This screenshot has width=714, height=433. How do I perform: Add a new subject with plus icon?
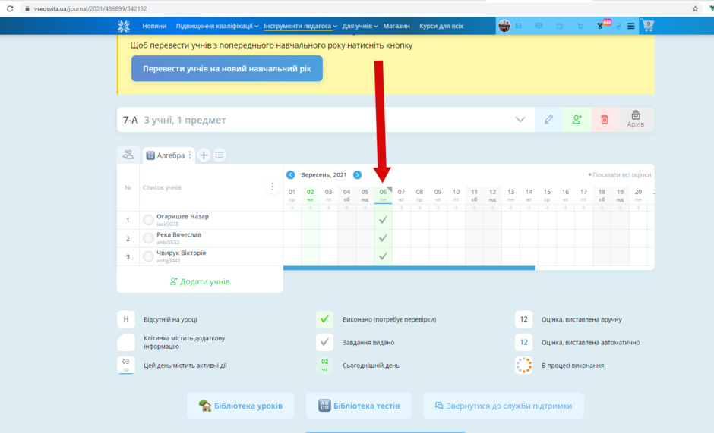(x=204, y=155)
